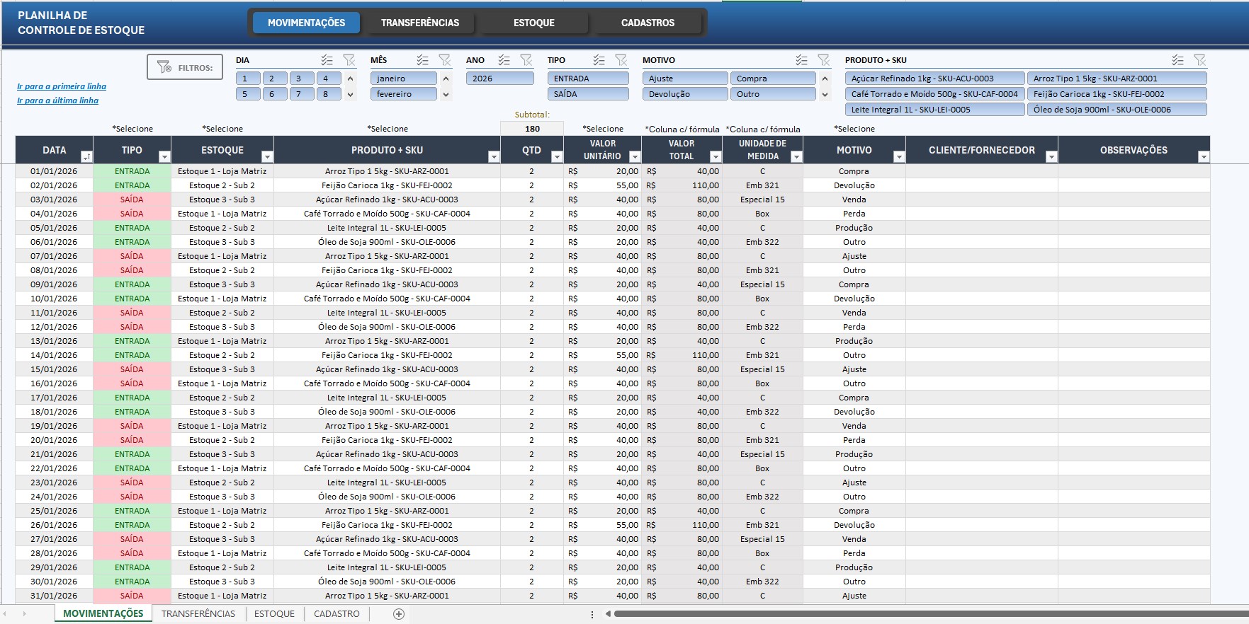The image size is (1249, 624).
Task: Open the ESTOQUE navigation button
Action: (534, 23)
